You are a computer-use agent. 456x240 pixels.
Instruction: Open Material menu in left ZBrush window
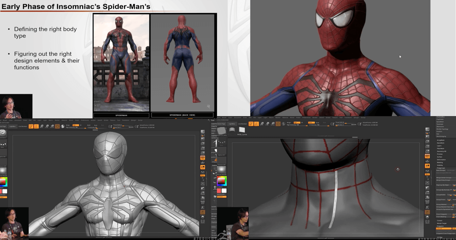[x=64, y=120]
